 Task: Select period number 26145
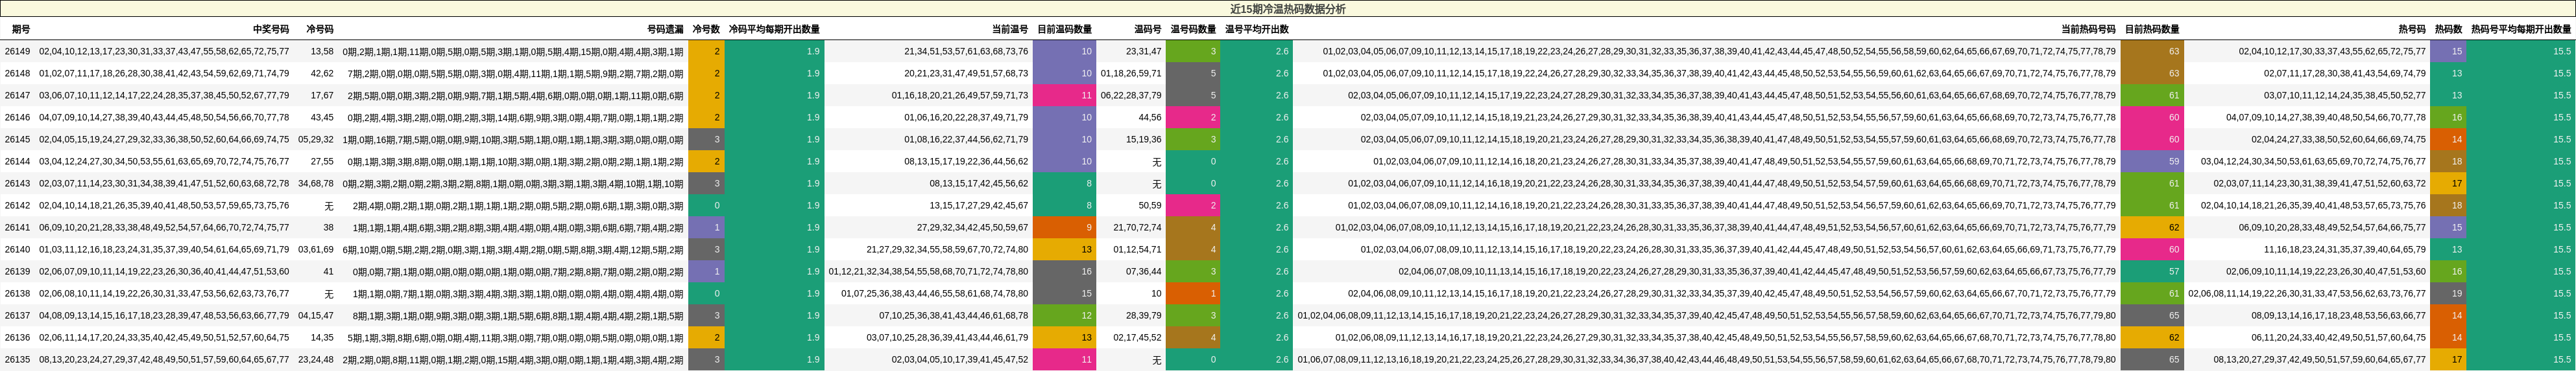pos(17,140)
